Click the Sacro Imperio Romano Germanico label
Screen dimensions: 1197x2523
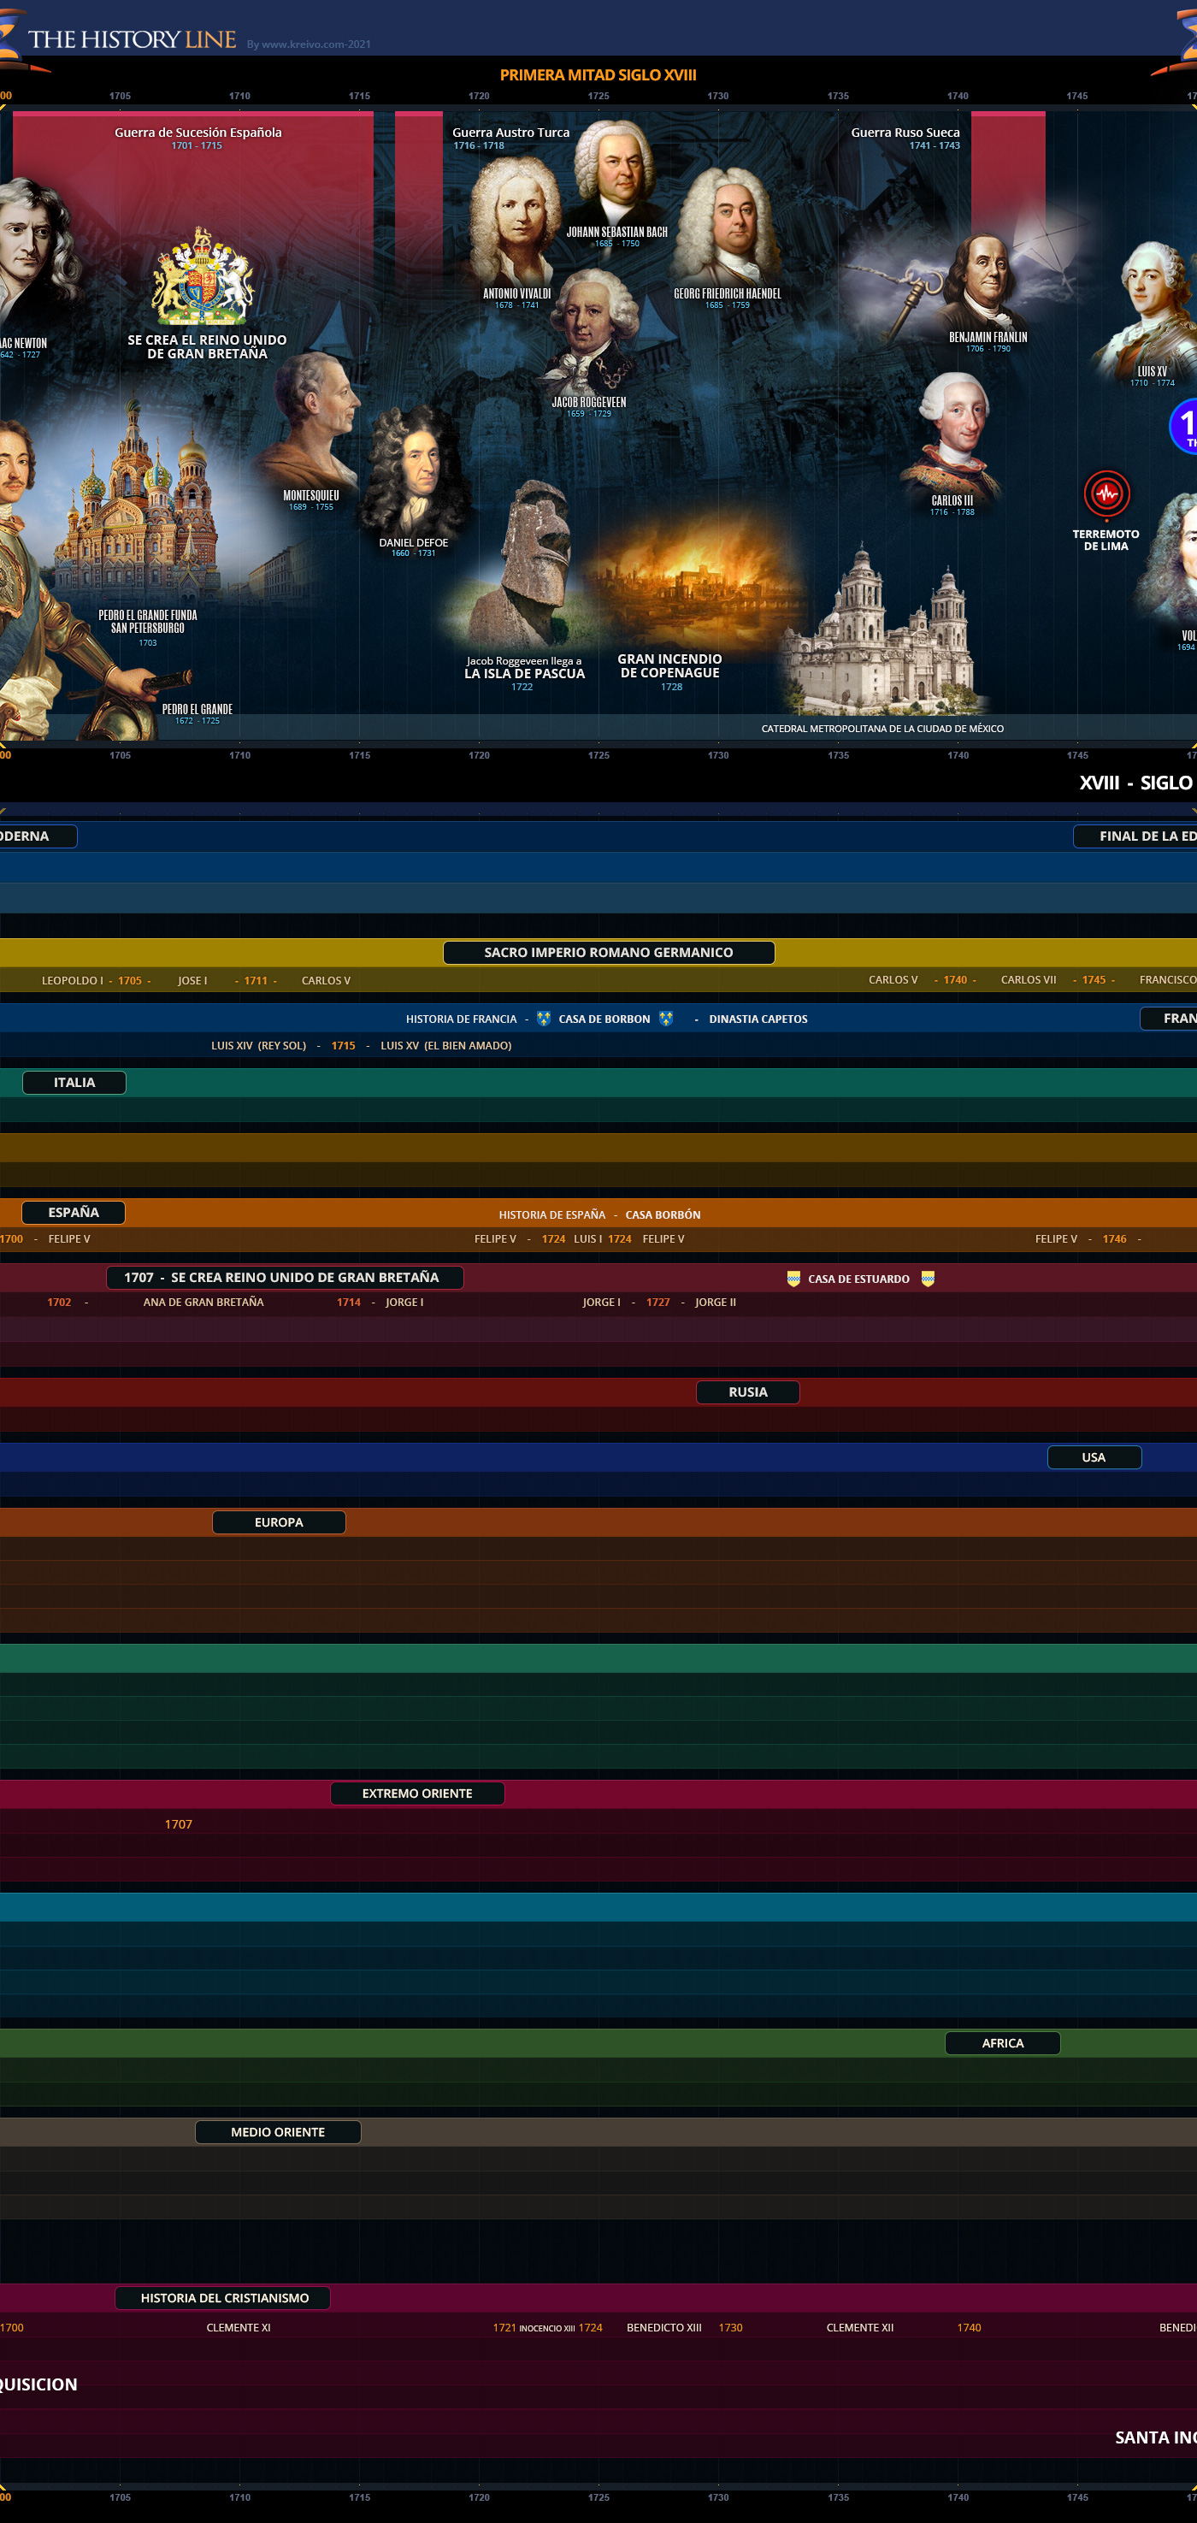609,952
